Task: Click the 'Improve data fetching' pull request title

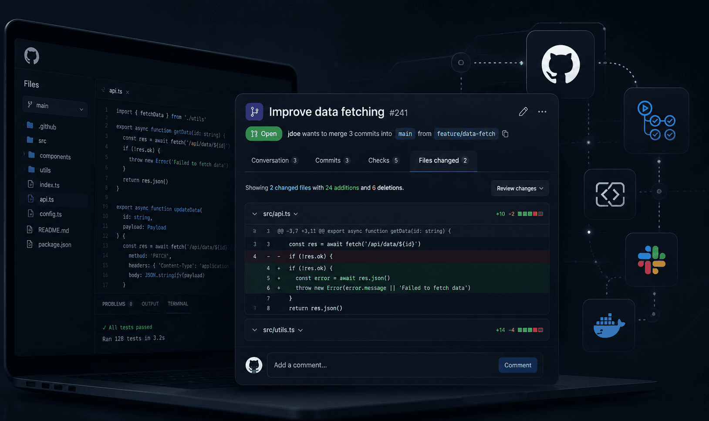Action: point(327,112)
